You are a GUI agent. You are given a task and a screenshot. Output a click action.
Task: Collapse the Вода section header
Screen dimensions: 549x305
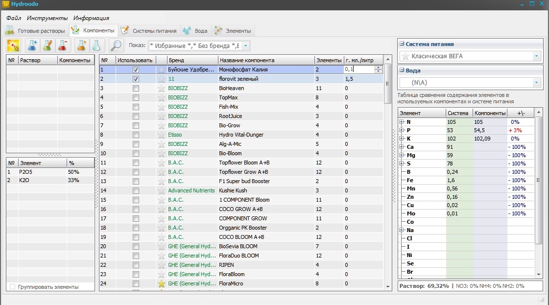402,70
